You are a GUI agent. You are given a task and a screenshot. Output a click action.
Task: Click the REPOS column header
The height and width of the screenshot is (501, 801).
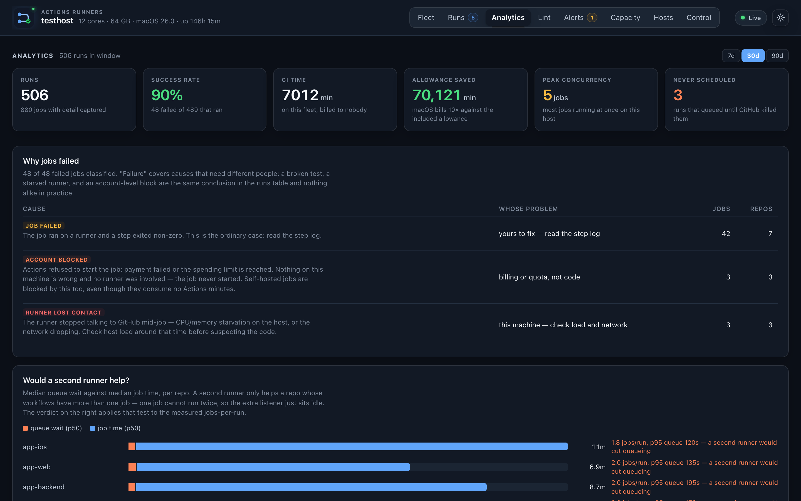click(761, 209)
